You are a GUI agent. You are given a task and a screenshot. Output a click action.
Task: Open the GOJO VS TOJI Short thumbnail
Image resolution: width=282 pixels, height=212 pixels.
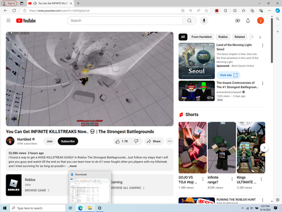[x=192, y=148]
